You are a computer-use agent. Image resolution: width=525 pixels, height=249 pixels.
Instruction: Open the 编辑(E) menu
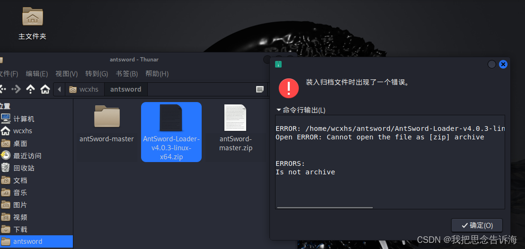coord(37,74)
